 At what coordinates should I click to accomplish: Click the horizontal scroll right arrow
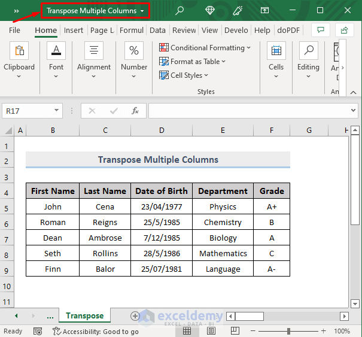(x=344, y=316)
